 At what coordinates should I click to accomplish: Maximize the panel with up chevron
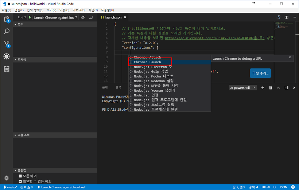pyautogui.click(x=279, y=88)
